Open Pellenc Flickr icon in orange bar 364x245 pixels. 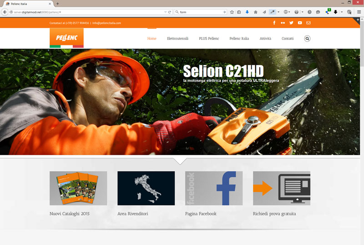[x=283, y=23]
